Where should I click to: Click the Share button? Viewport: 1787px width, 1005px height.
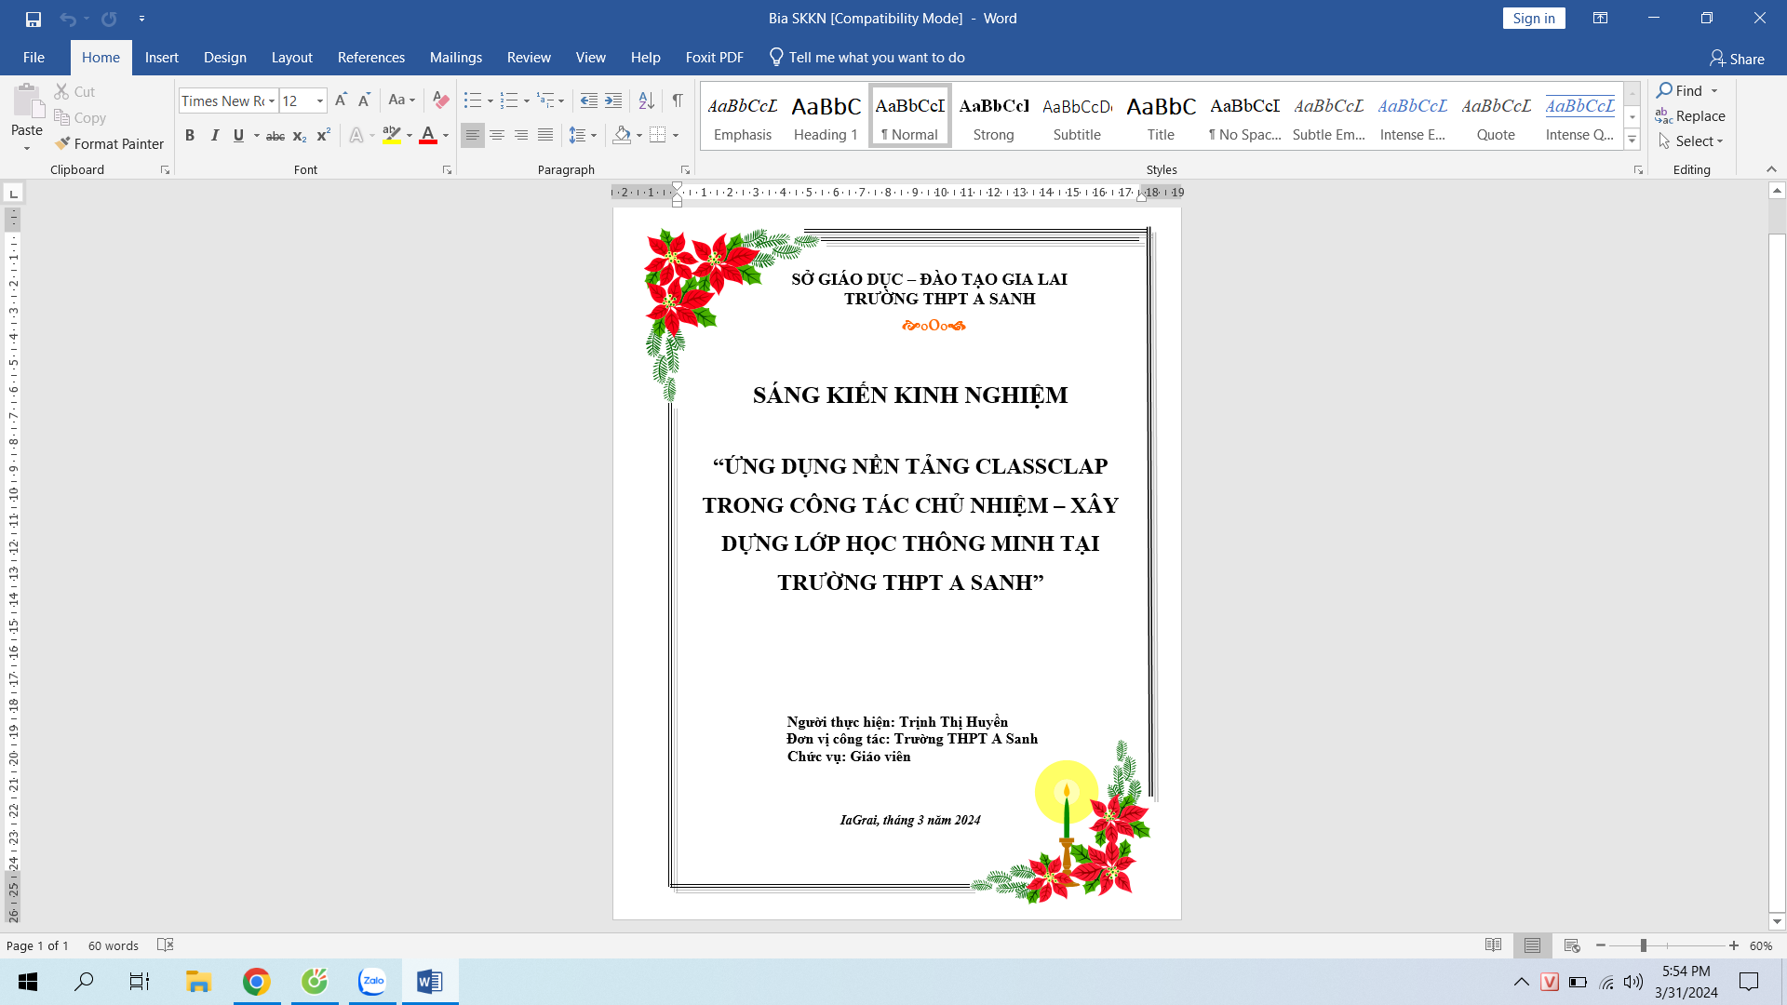(1737, 59)
